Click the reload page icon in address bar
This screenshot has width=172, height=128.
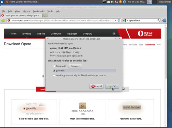[119, 21]
